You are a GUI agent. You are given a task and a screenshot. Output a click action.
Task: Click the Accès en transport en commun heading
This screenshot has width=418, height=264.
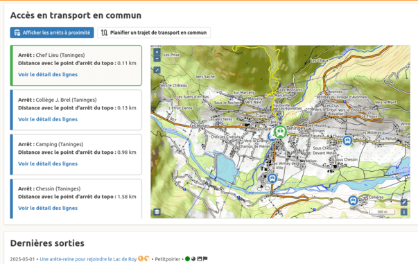(76, 15)
